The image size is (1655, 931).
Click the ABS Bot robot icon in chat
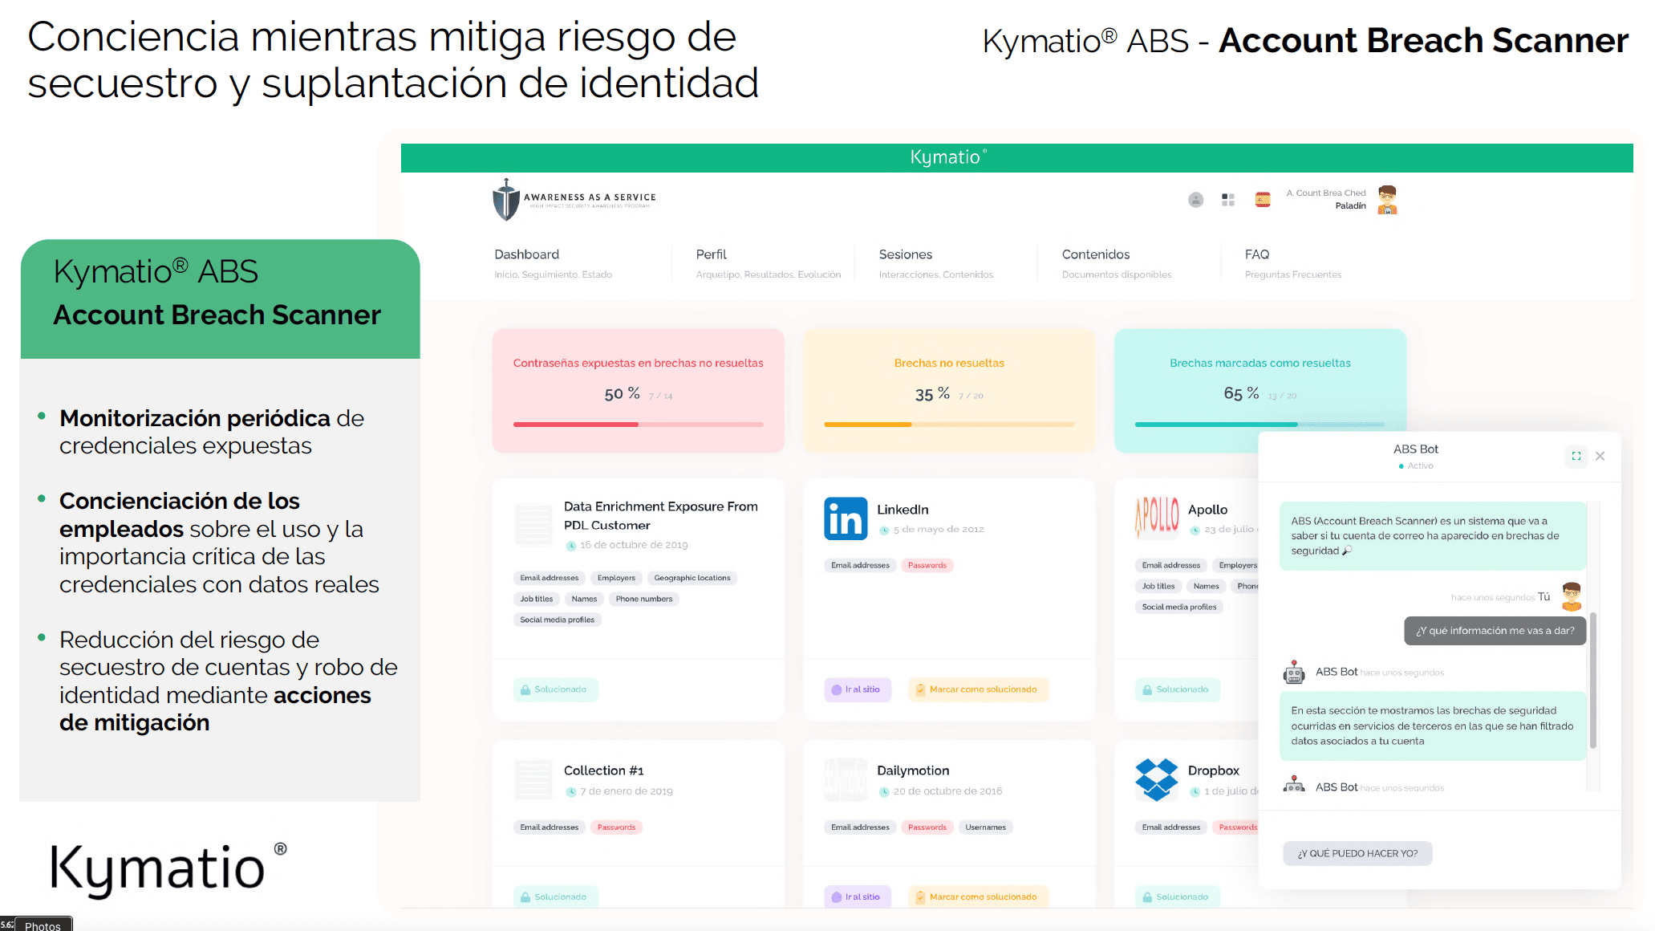(x=1292, y=673)
